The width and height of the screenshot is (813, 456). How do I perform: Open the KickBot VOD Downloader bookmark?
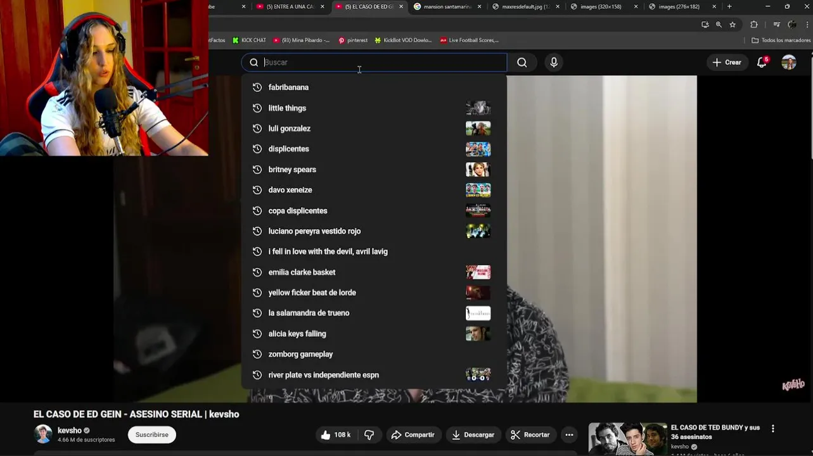(403, 40)
